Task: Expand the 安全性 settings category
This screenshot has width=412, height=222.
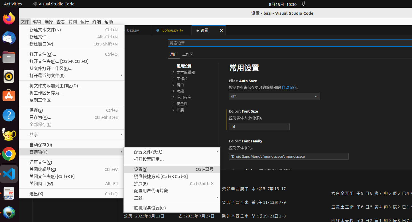Action: click(173, 103)
